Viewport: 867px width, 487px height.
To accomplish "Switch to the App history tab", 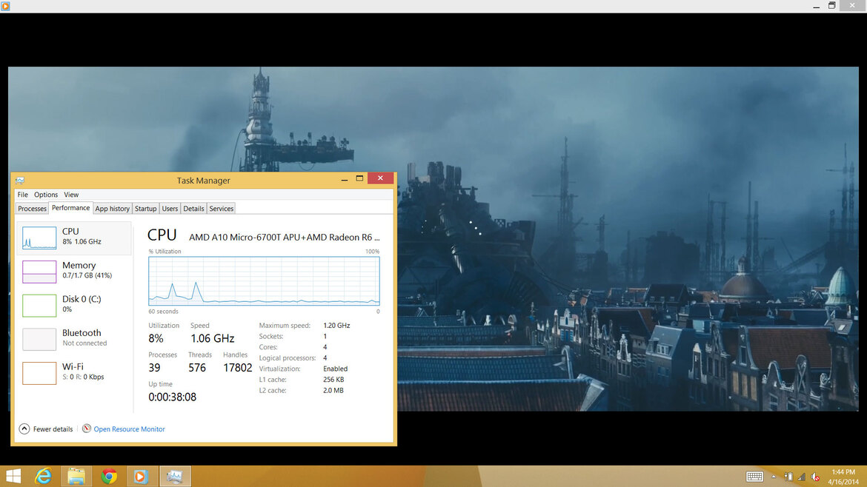I will point(112,209).
